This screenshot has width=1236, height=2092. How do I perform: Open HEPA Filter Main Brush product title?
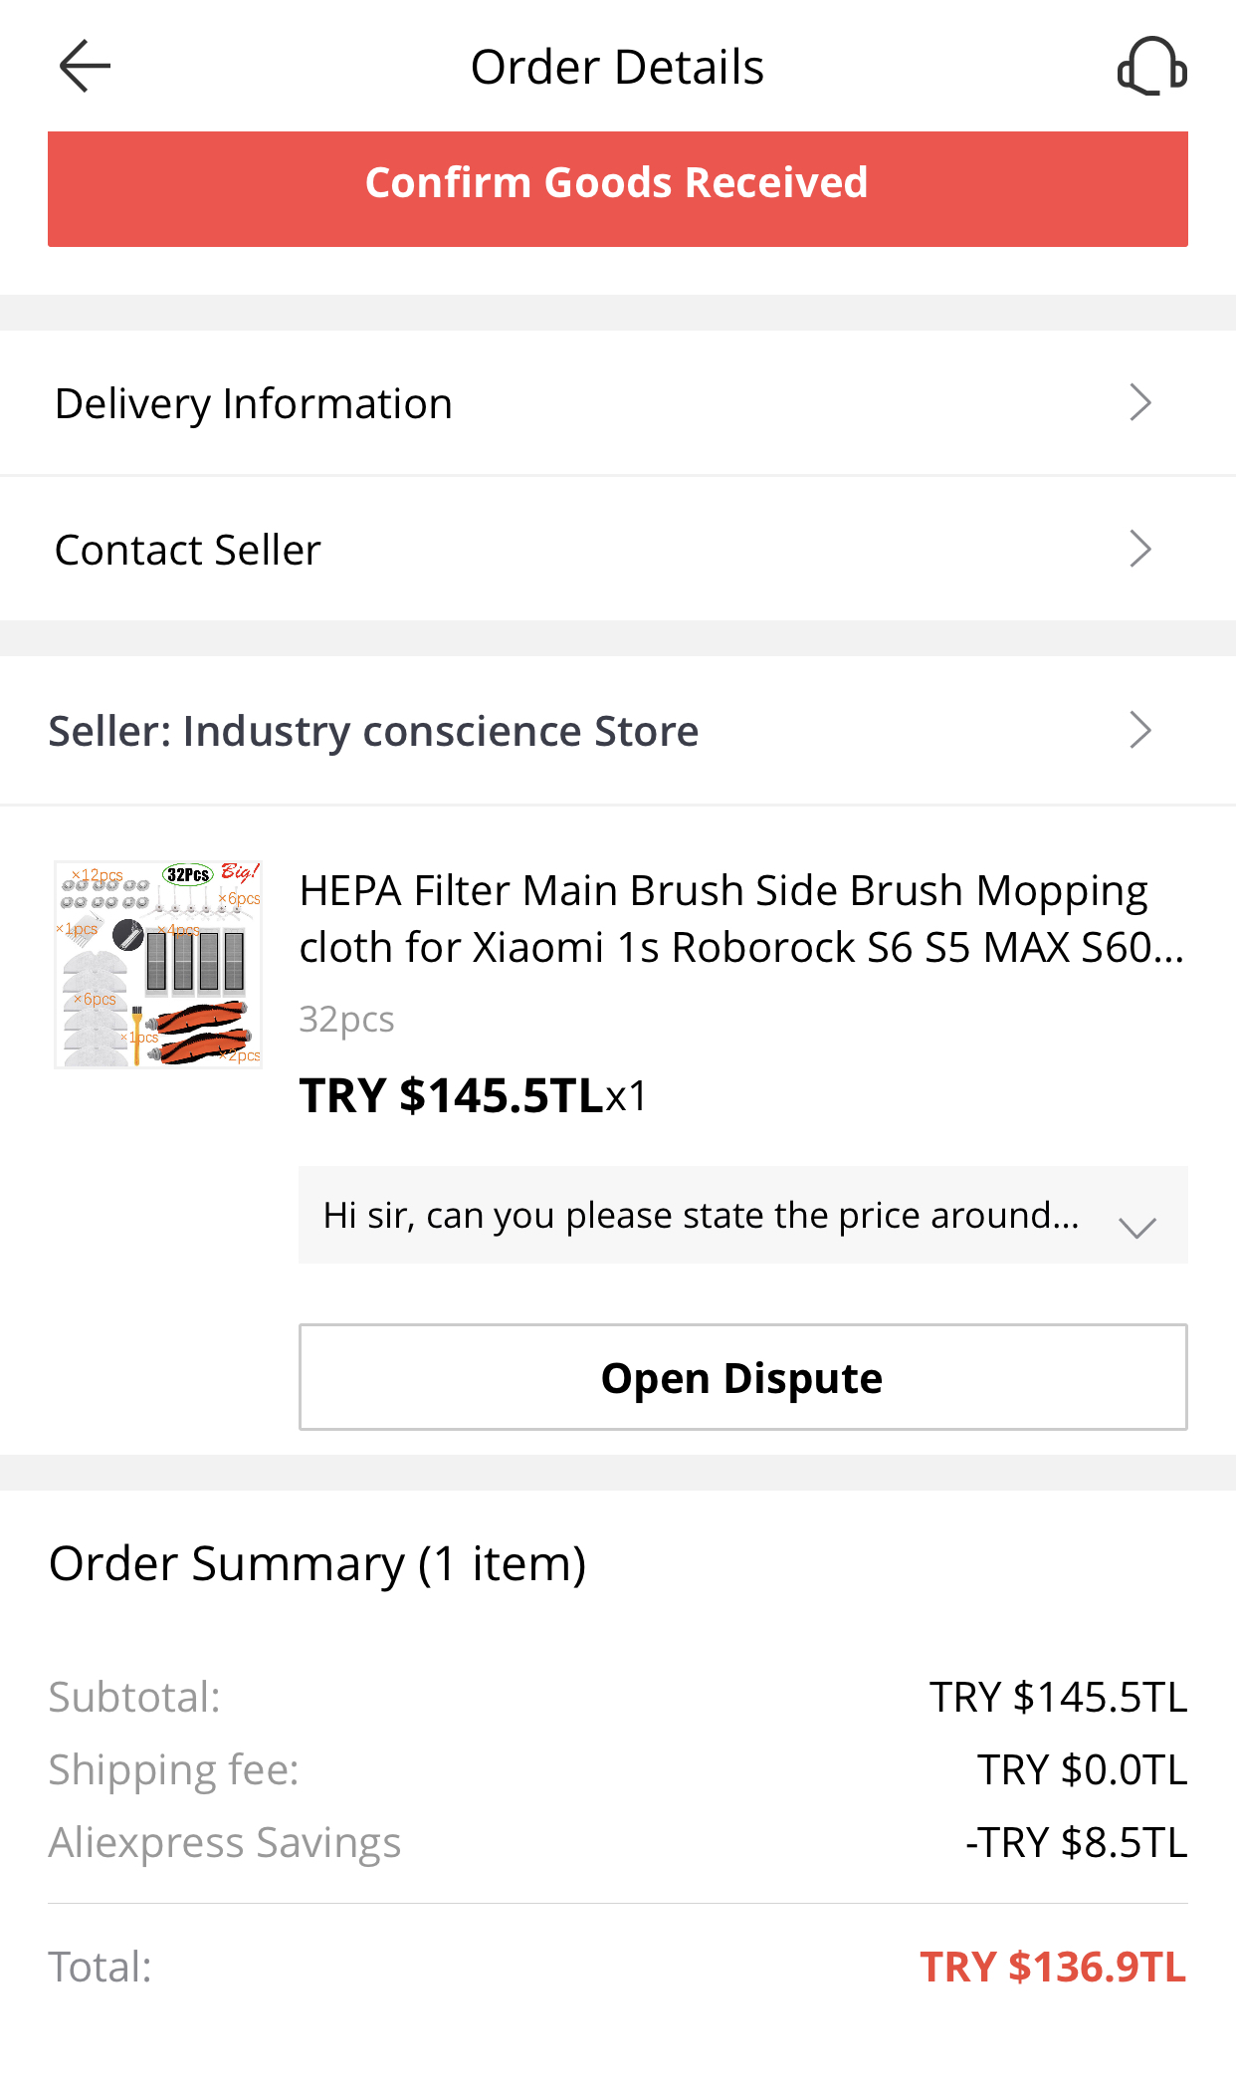(x=741, y=919)
